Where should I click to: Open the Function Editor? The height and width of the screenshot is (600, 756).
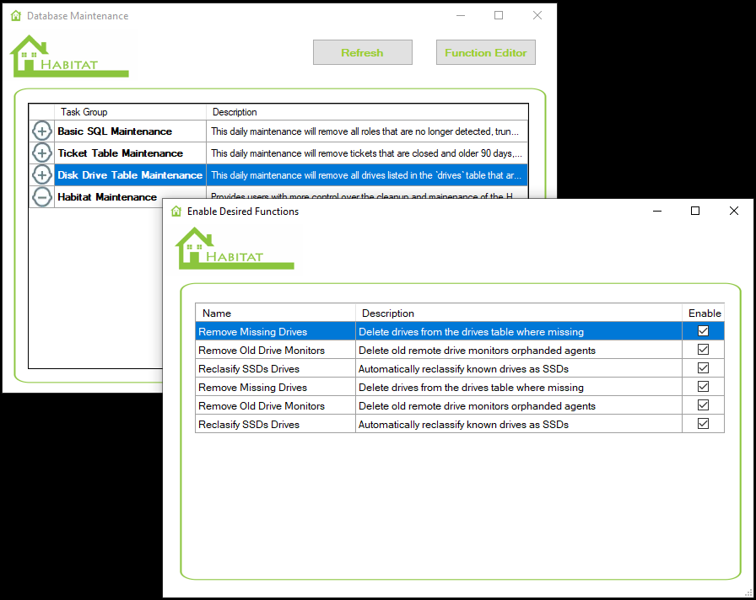[485, 52]
